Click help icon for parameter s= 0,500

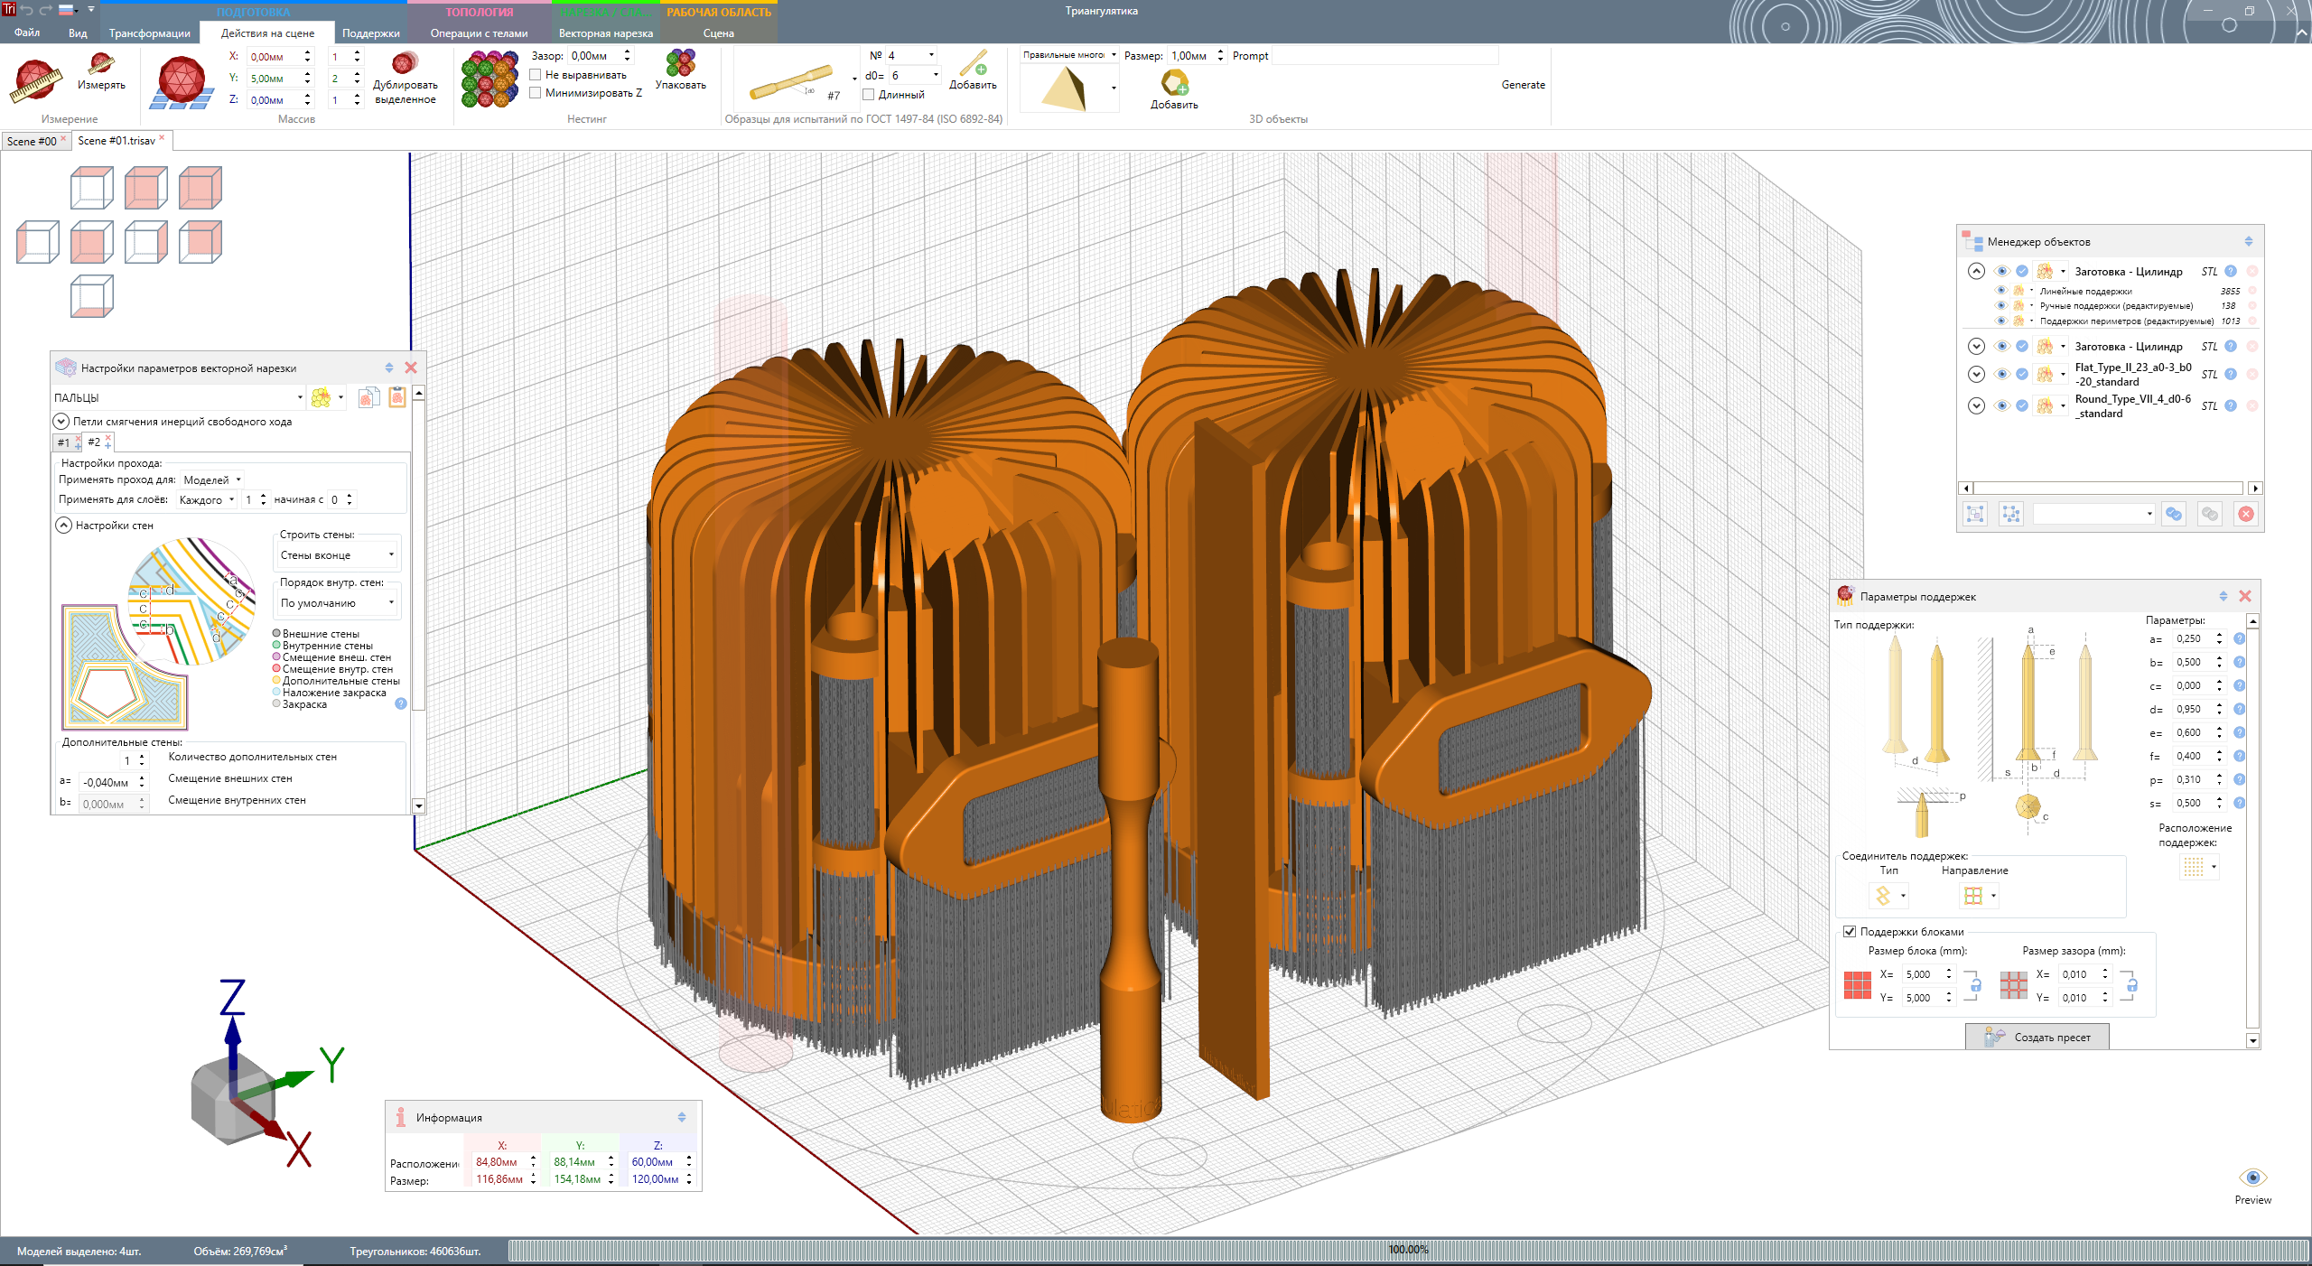[2240, 803]
